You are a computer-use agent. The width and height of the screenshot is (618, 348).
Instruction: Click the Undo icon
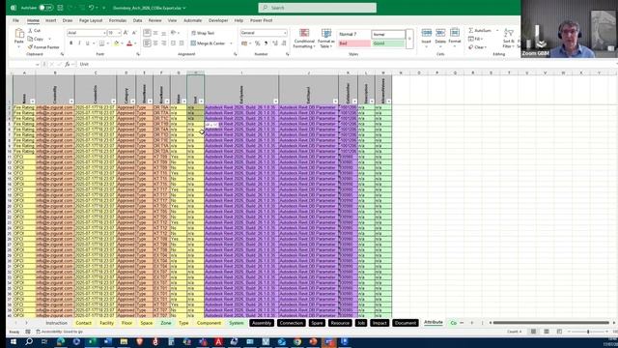tap(92, 8)
